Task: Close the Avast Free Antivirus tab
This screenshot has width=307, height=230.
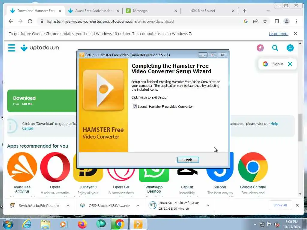Action: tap(118, 11)
